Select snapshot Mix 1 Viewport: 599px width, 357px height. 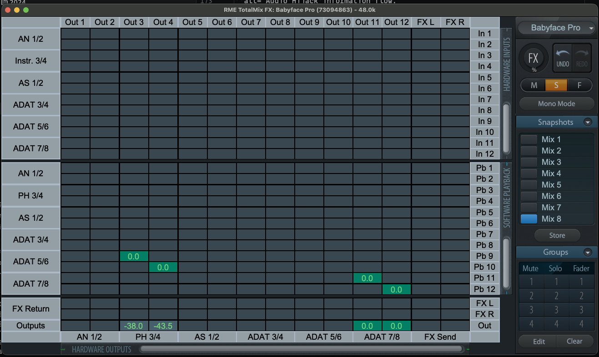coord(557,139)
